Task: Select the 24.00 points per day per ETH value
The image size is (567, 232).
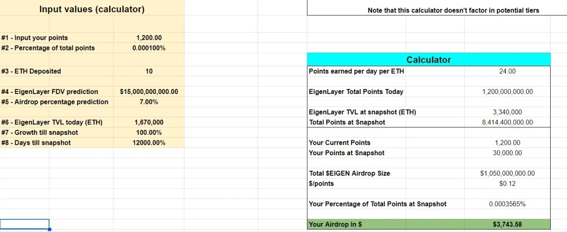Action: coord(507,71)
